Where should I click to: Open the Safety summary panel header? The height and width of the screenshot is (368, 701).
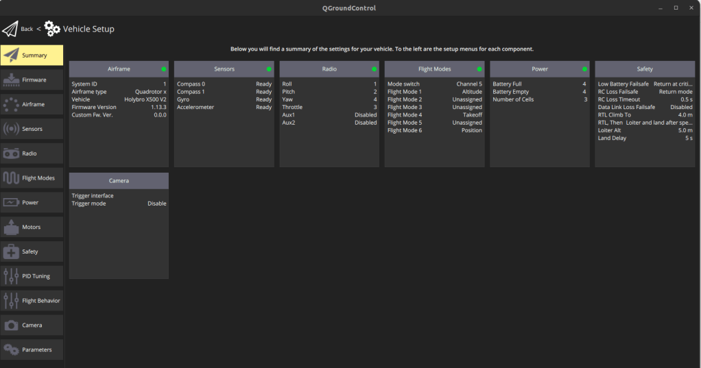644,69
